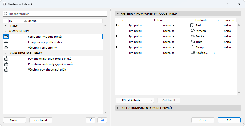Click the reorder handle of the Sloup criteria row

pos(117,47)
